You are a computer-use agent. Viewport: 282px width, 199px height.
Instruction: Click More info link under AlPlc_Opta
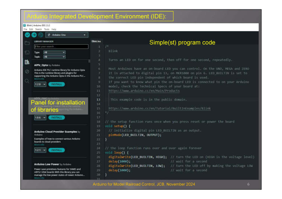coord(39,79)
